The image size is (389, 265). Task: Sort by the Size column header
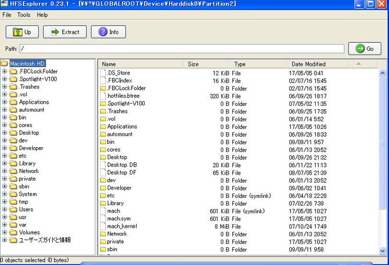point(207,64)
